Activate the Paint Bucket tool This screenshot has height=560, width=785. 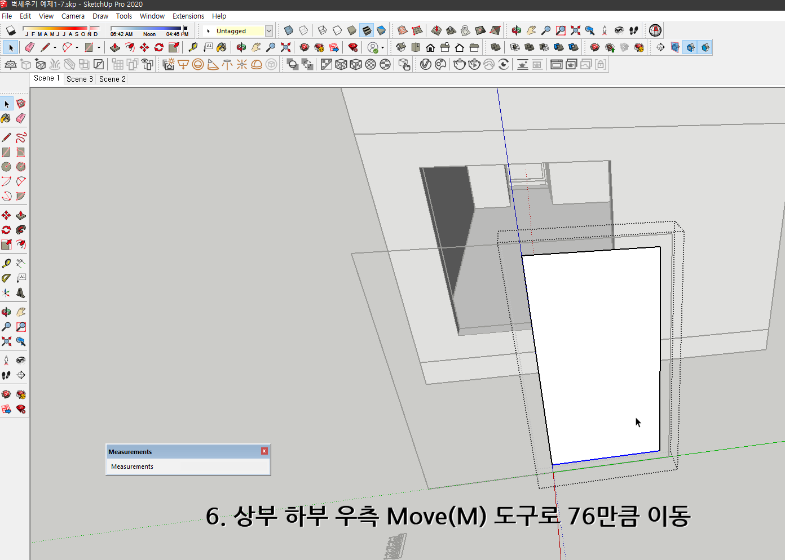tap(7, 118)
